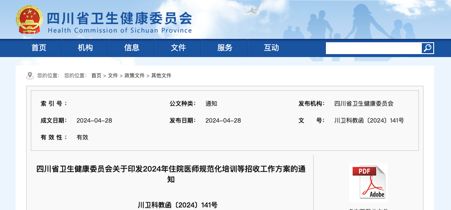Screen dimensions: 451x210
Task: Click the 2024年住院医师规范化培训 notice title
Action: click(171, 174)
